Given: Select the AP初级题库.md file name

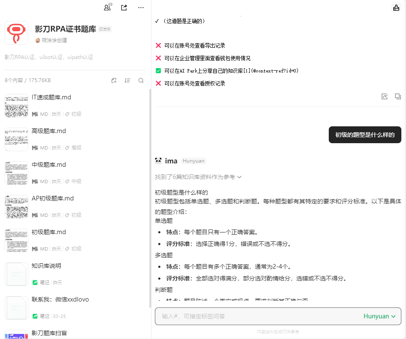Looking at the screenshot, I should coord(53,198).
